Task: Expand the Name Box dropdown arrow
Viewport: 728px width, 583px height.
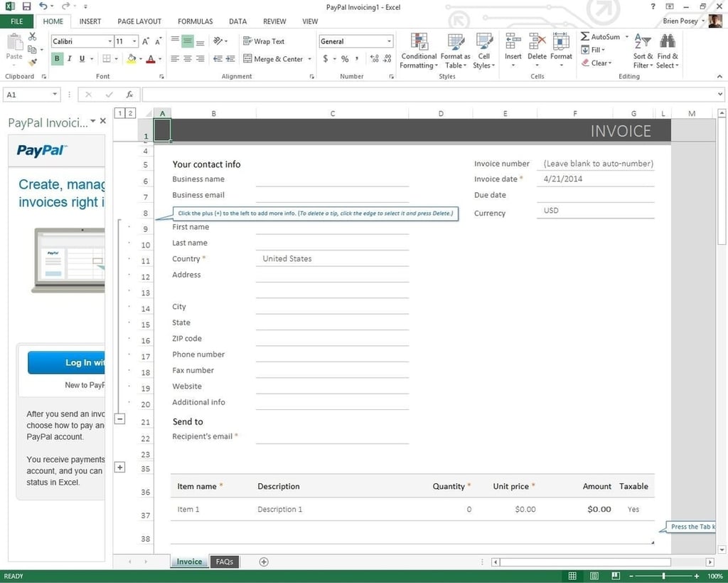Action: pyautogui.click(x=55, y=95)
